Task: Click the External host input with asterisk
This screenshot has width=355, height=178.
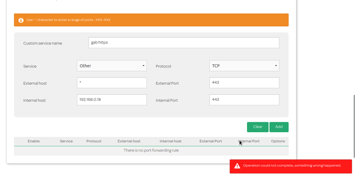Action: [x=112, y=83]
